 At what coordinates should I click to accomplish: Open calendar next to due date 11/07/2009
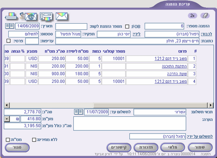(79, 112)
